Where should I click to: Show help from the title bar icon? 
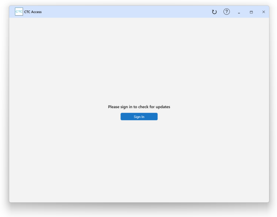[227, 12]
